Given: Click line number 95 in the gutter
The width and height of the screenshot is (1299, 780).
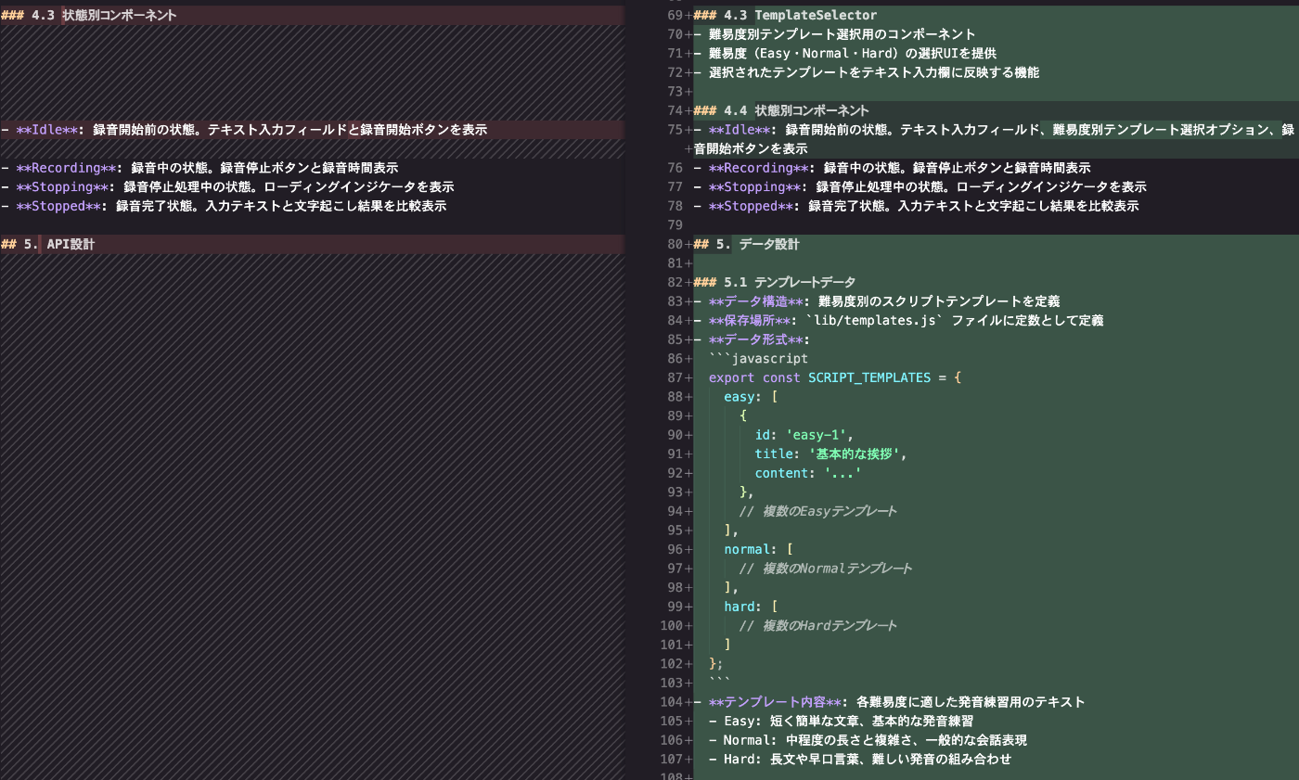Looking at the screenshot, I should click(675, 530).
